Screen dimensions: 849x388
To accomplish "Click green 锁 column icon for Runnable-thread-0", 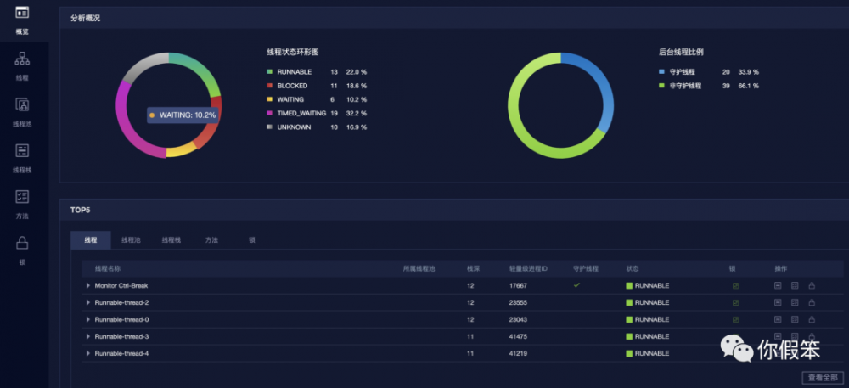I will pos(735,319).
